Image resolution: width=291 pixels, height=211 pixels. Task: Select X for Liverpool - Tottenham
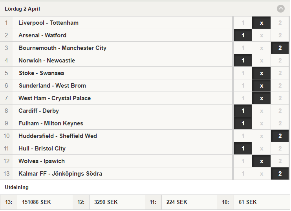(261, 23)
